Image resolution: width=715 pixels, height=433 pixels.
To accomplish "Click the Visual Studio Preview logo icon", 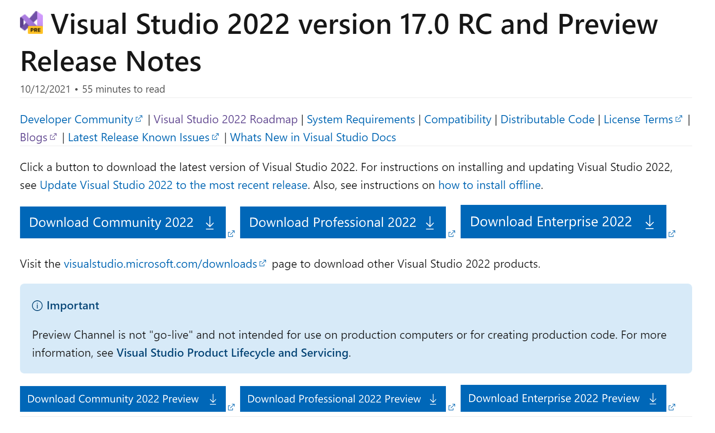I will (x=32, y=23).
